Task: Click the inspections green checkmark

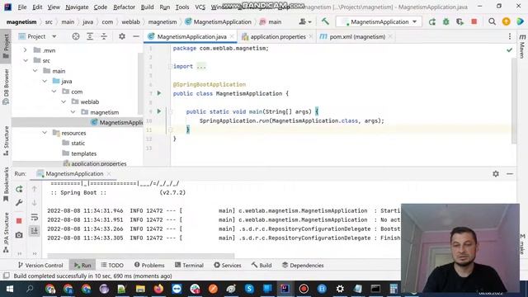Action: point(510,49)
